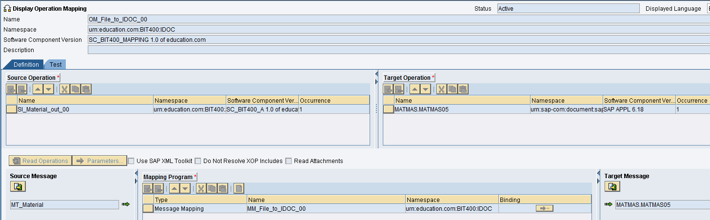Click Source Operation section header
Screen dimensions: 710x220
click(33, 78)
